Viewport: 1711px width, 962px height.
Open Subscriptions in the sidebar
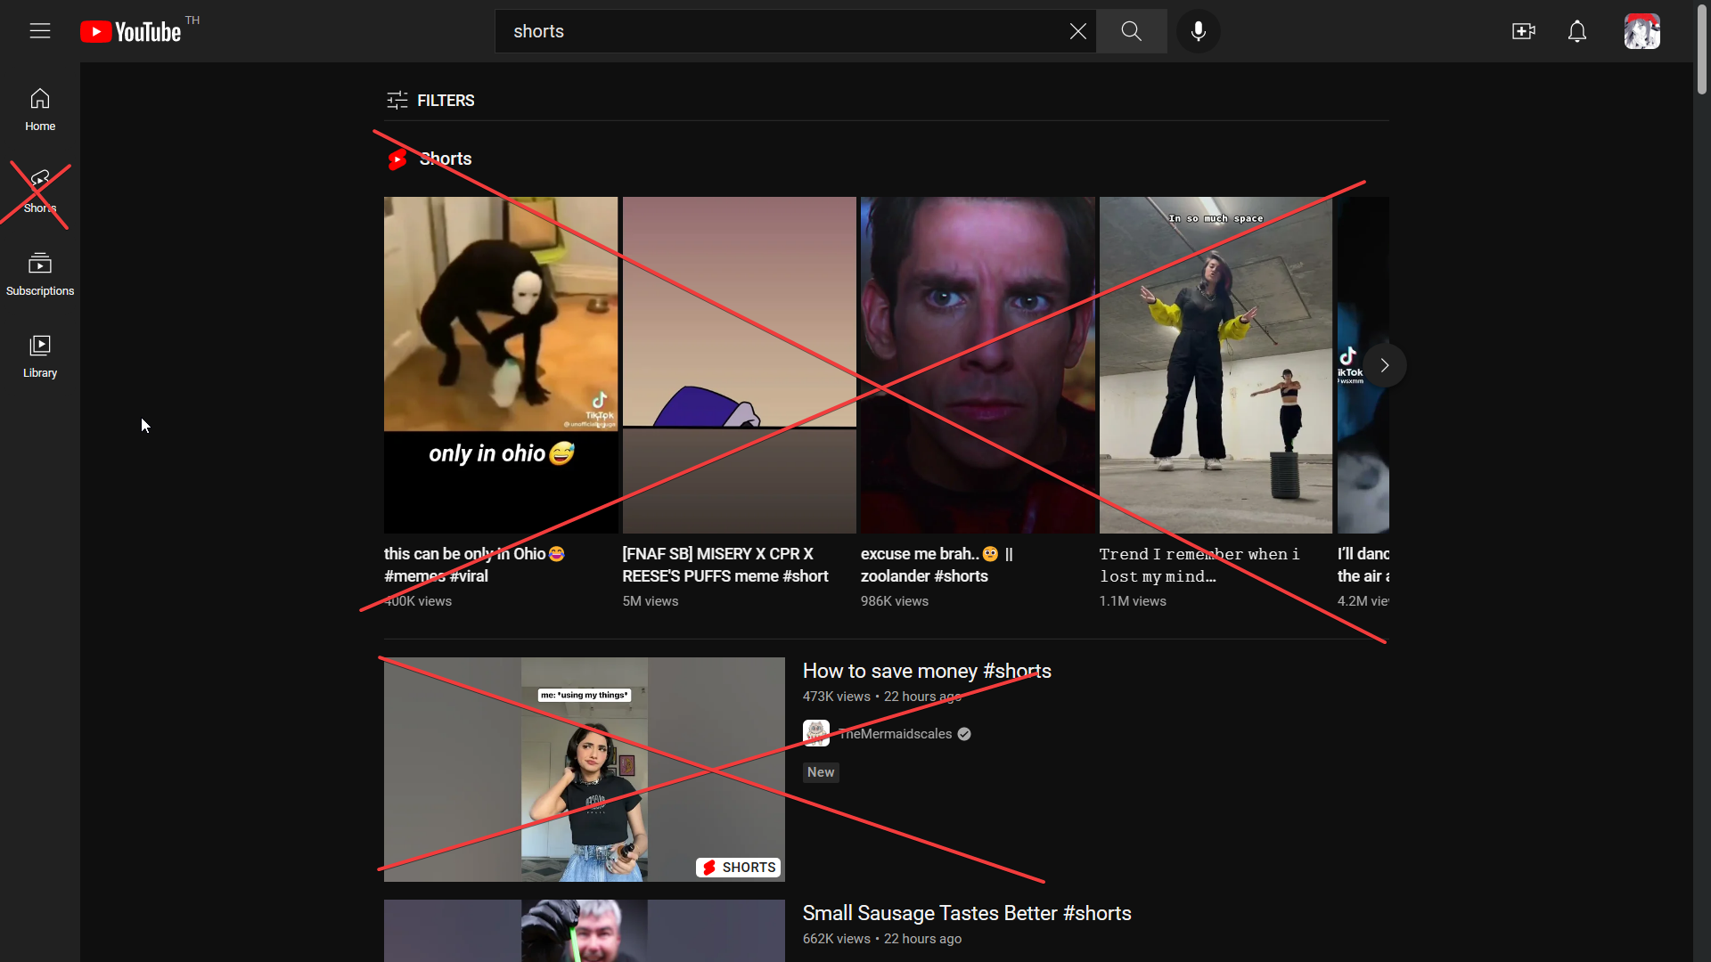pos(40,274)
